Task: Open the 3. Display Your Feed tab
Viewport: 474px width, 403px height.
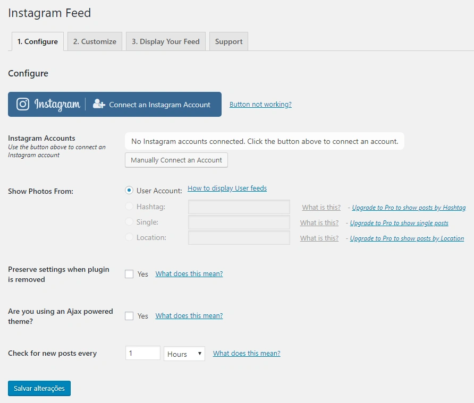Action: [166, 41]
